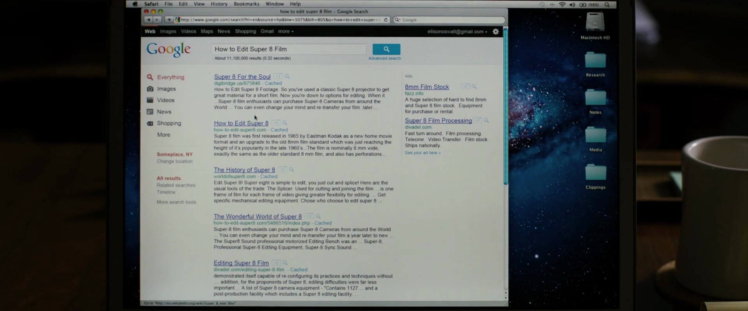
Task: Select the Macintosh HD drive icon
Action: (595, 22)
